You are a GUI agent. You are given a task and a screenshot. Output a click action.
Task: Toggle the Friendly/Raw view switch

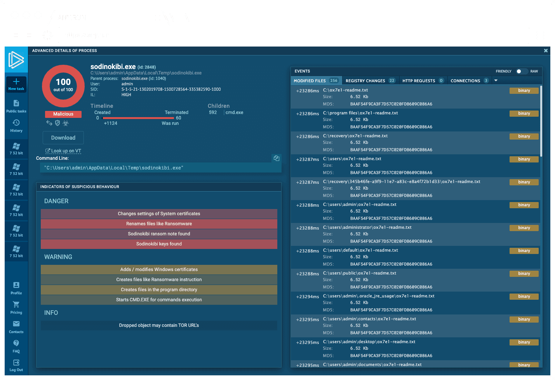[521, 71]
